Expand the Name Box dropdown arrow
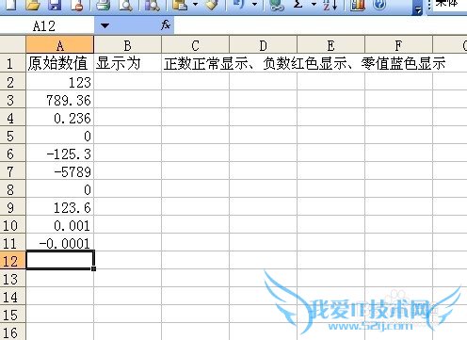 105,25
